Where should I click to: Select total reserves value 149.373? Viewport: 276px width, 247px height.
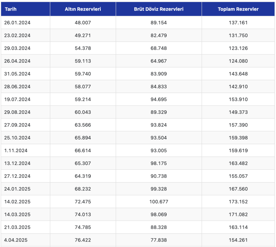click(238, 112)
